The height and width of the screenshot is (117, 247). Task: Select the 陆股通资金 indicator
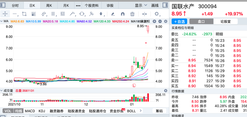[x=76, y=111]
